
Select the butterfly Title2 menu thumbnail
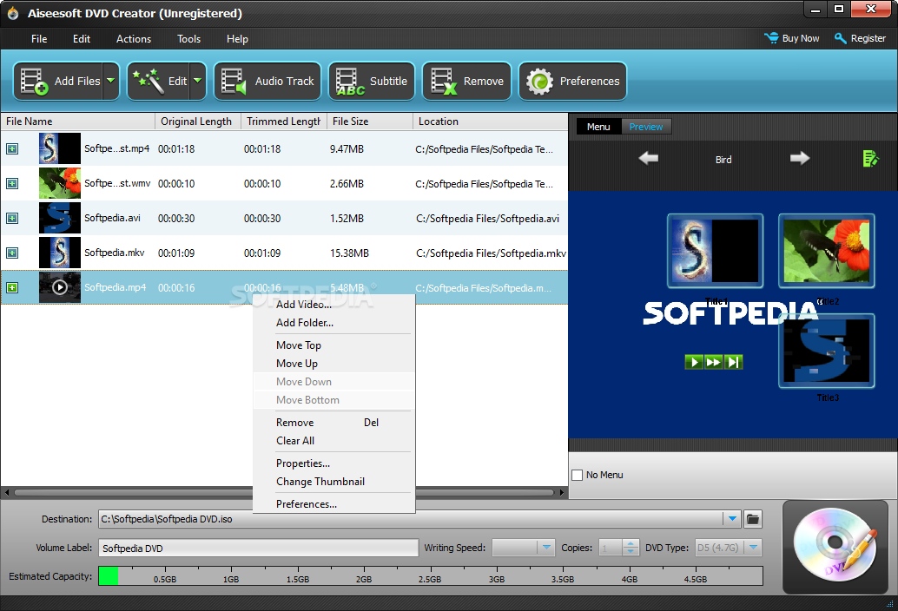(827, 251)
